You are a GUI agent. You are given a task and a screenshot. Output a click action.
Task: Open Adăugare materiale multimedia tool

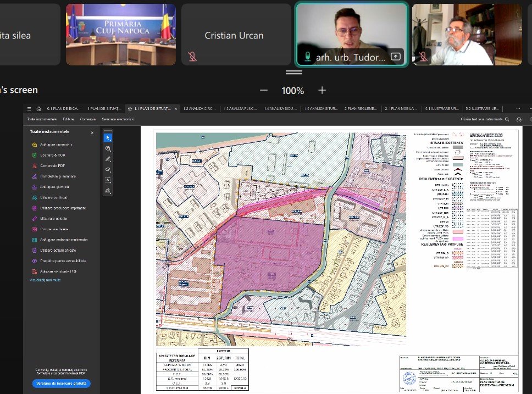(x=60, y=240)
